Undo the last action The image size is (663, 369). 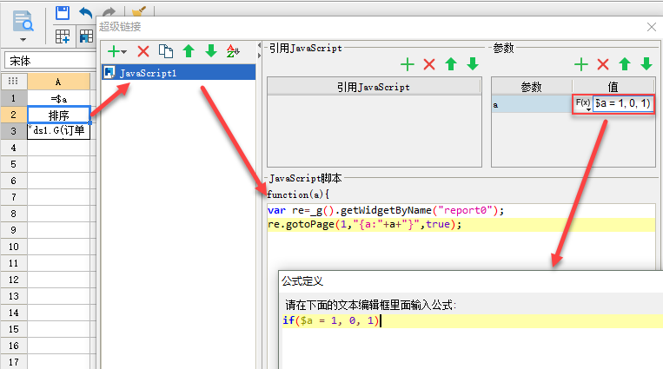pos(85,13)
